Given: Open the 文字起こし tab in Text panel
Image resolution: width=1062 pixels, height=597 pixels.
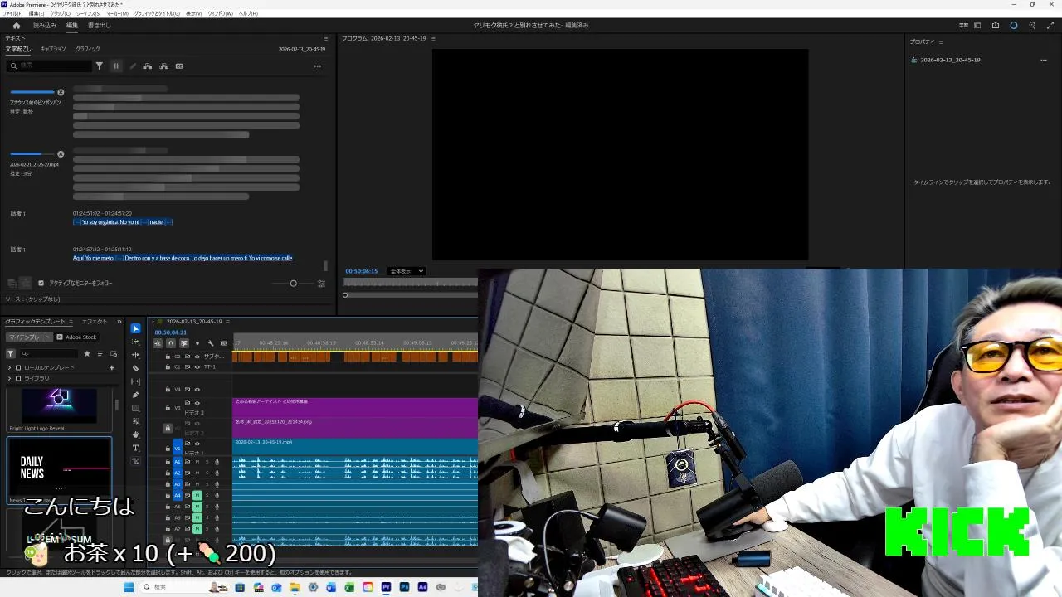Looking at the screenshot, I should [18, 49].
